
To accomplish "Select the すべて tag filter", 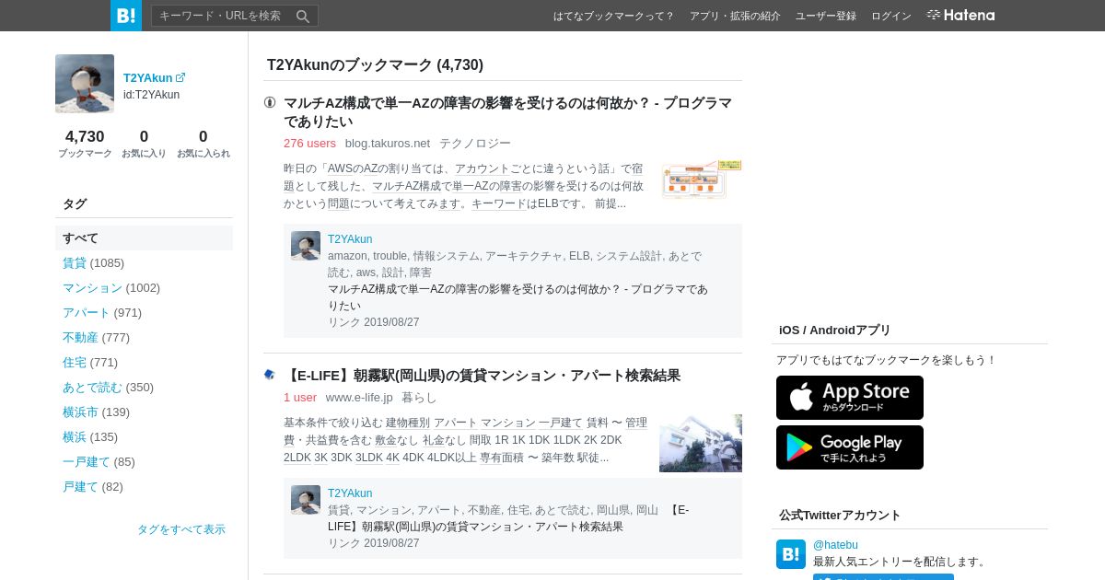I will point(144,238).
